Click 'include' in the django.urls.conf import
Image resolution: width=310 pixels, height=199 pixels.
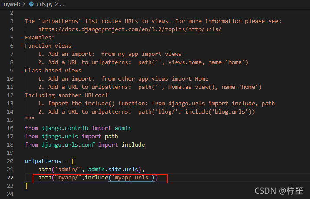tap(133, 145)
